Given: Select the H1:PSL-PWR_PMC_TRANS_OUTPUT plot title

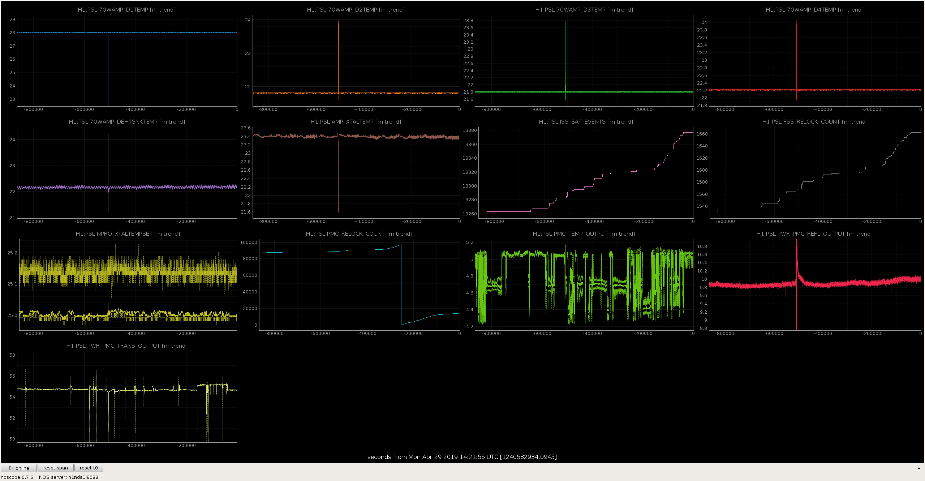Looking at the screenshot, I should (x=127, y=346).
